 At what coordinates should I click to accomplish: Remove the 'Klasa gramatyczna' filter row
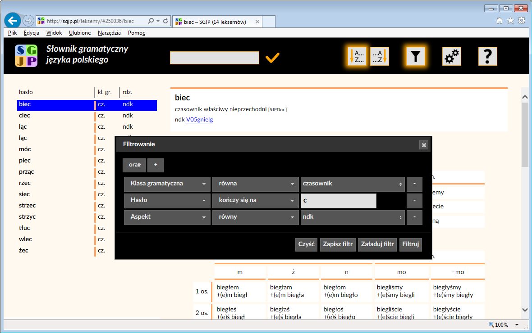pos(414,184)
